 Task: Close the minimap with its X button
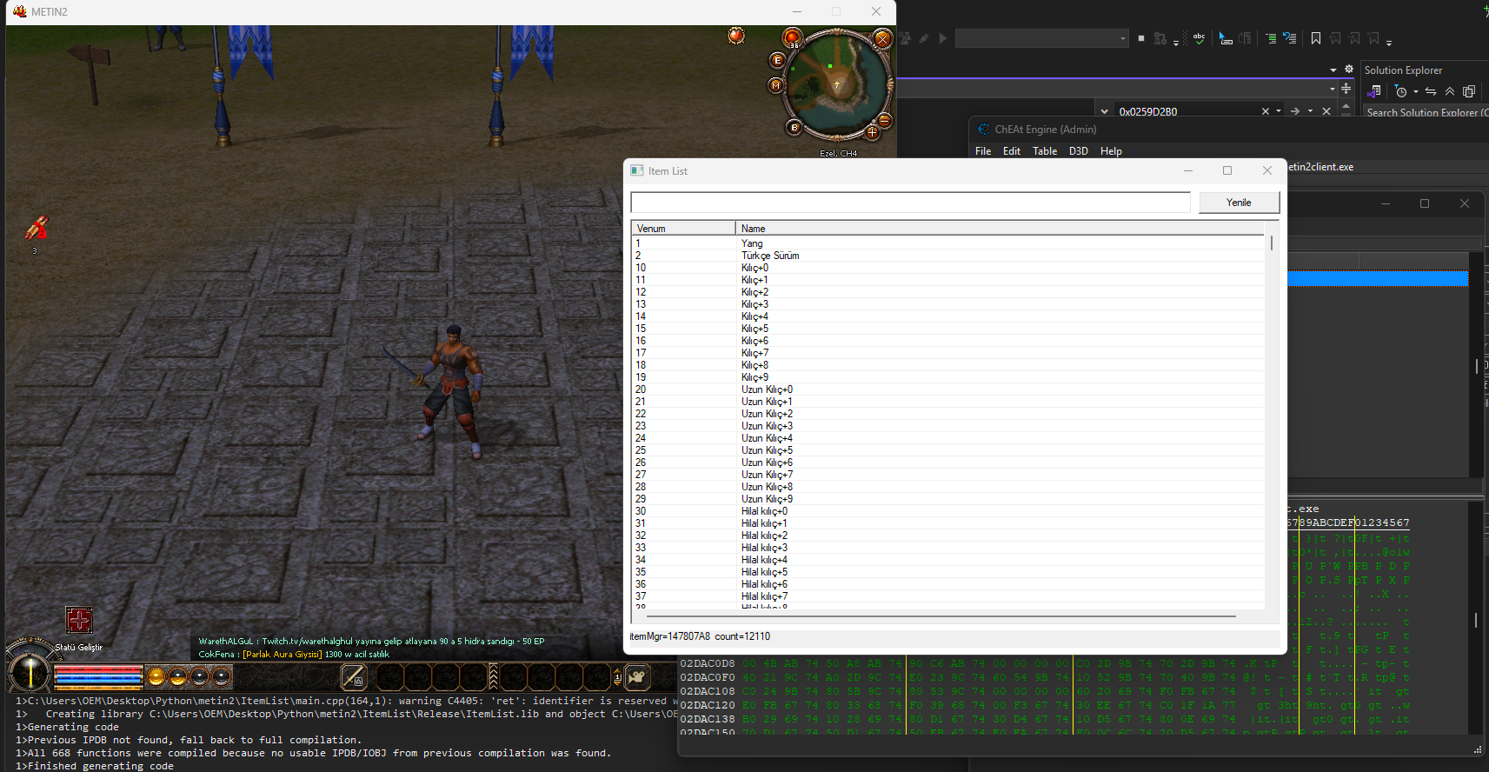[882, 38]
